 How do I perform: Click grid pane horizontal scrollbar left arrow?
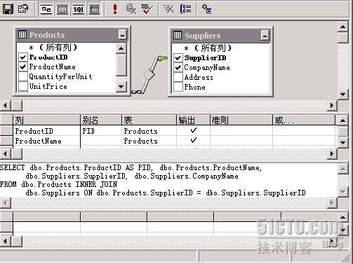pyautogui.click(x=6, y=153)
